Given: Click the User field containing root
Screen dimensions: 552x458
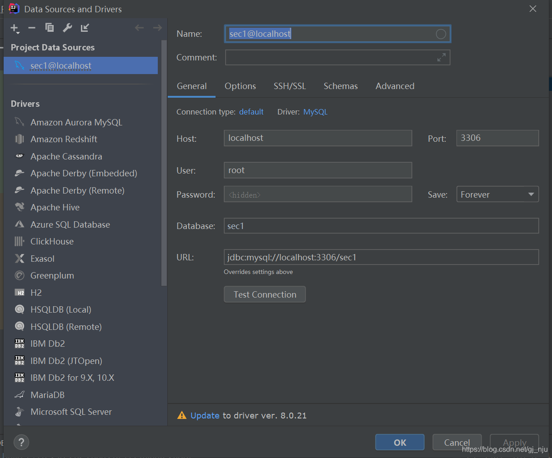Looking at the screenshot, I should pos(318,170).
